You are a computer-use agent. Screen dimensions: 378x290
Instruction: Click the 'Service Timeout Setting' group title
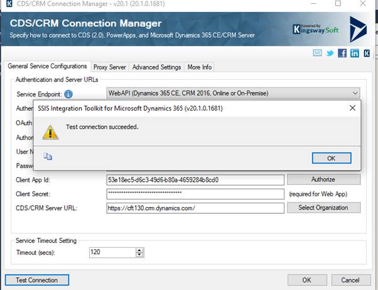click(x=46, y=240)
